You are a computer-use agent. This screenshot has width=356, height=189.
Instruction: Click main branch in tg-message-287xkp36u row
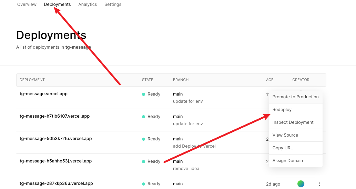point(178,184)
